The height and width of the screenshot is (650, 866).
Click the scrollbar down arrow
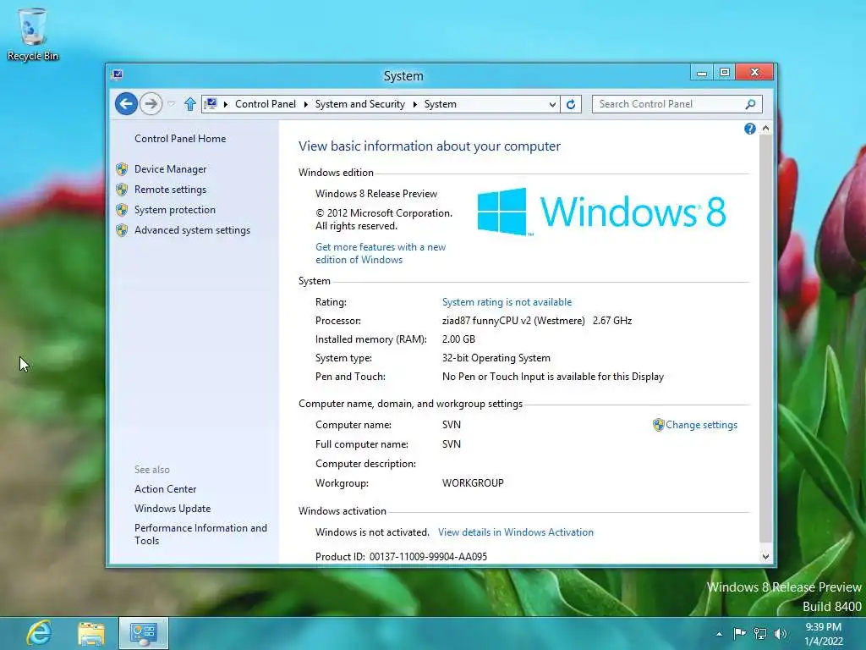click(x=765, y=557)
